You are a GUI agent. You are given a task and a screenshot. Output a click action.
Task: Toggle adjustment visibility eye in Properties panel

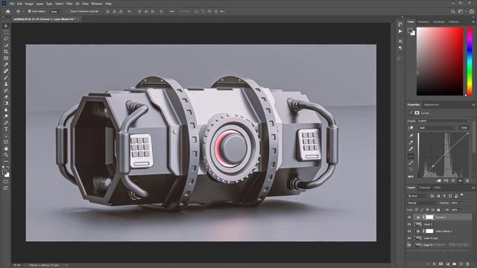[x=461, y=181]
